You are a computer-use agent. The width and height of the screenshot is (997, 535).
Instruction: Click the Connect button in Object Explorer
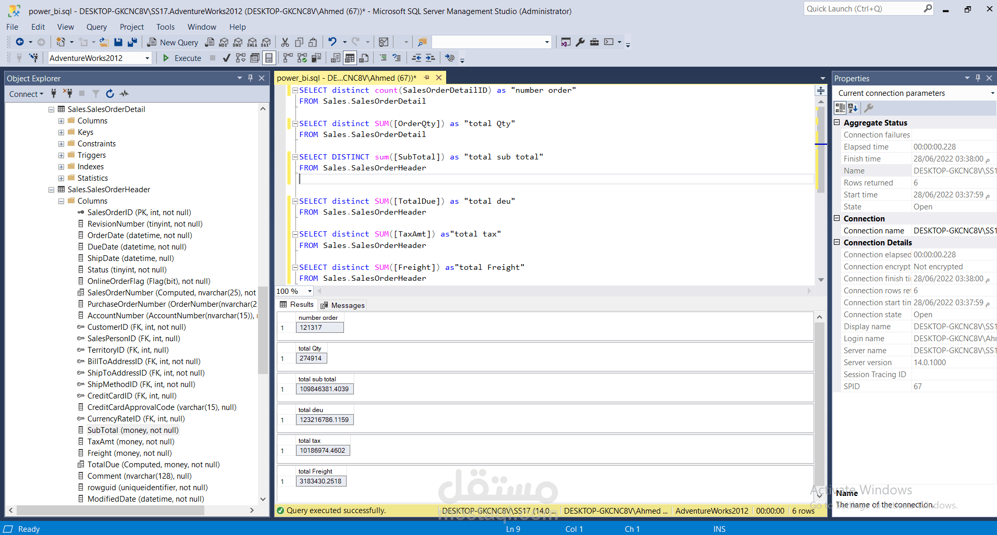click(x=24, y=94)
